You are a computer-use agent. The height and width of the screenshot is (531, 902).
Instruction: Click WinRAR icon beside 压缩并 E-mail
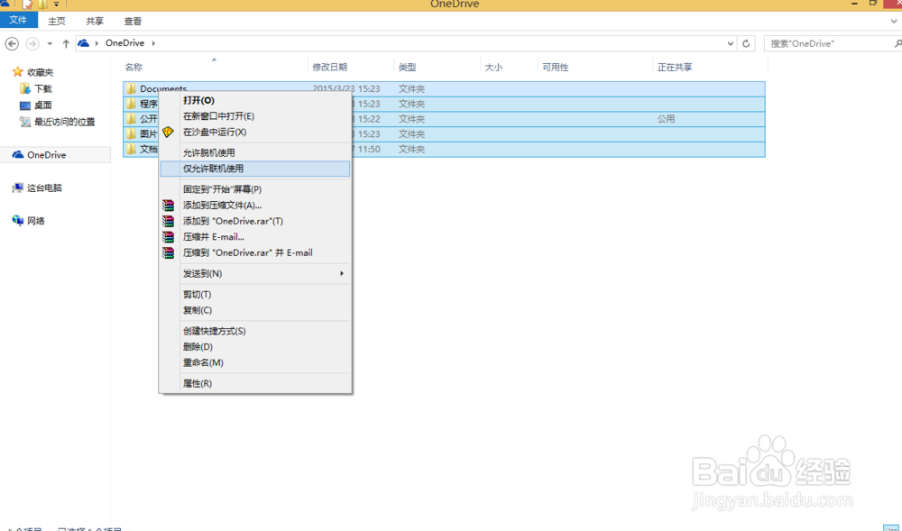click(168, 237)
